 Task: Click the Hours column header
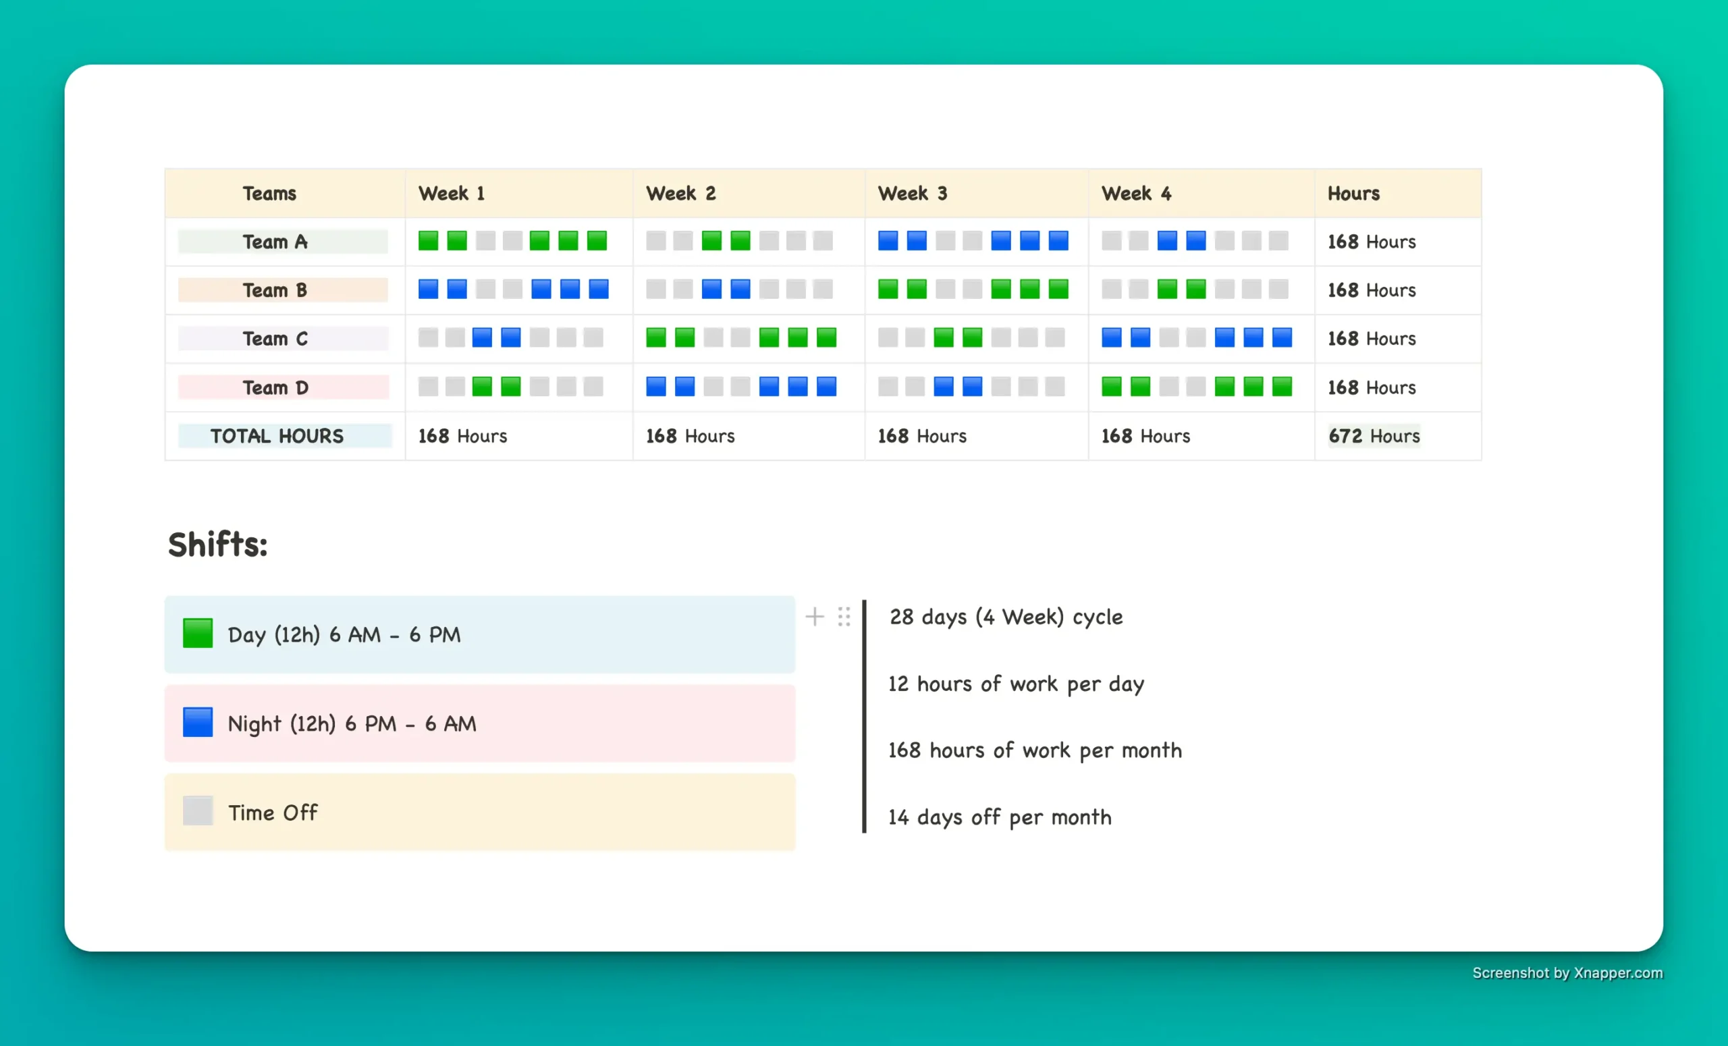pos(1353,194)
